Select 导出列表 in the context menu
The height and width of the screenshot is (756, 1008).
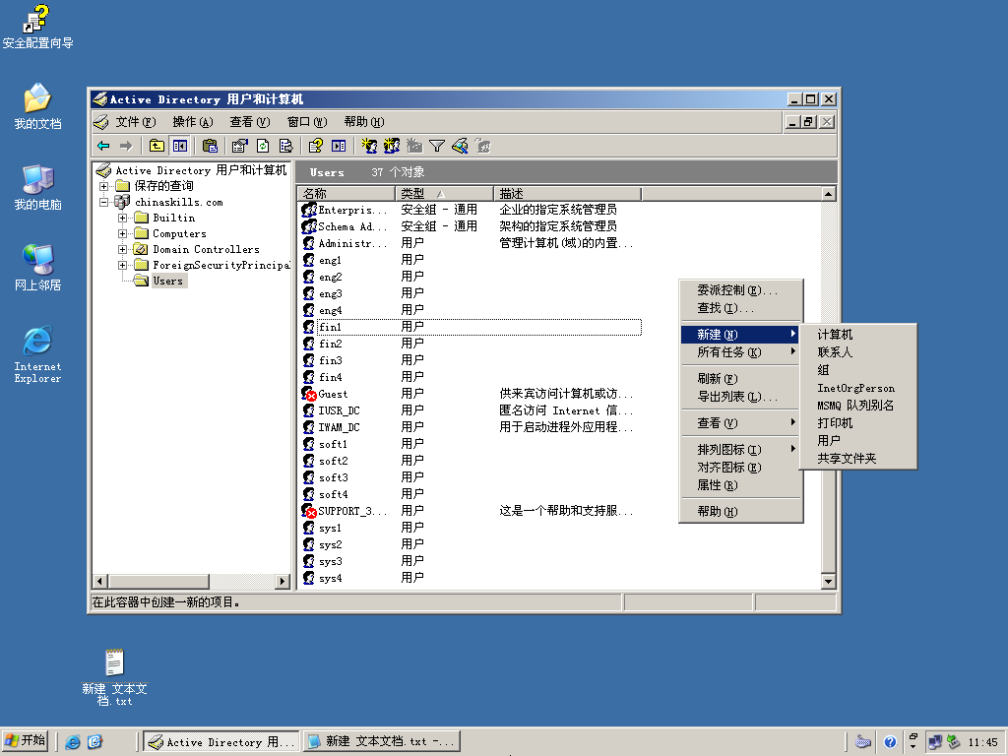tap(740, 397)
